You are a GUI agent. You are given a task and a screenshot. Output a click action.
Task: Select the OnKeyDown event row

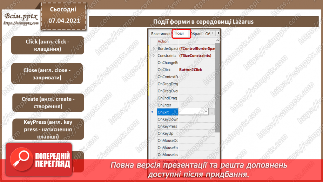click(186, 119)
